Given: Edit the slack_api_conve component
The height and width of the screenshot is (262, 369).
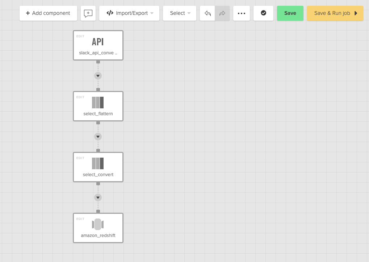Looking at the screenshot, I should pos(80,36).
